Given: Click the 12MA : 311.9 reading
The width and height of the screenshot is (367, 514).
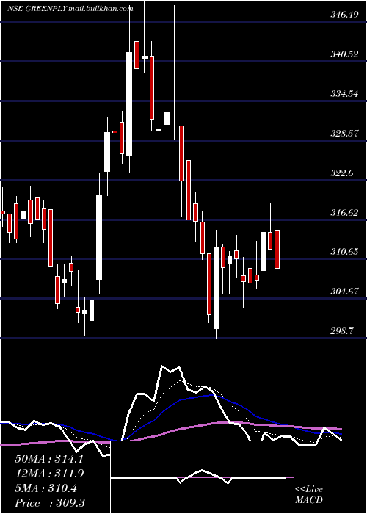Looking at the screenshot, I should [x=49, y=474].
